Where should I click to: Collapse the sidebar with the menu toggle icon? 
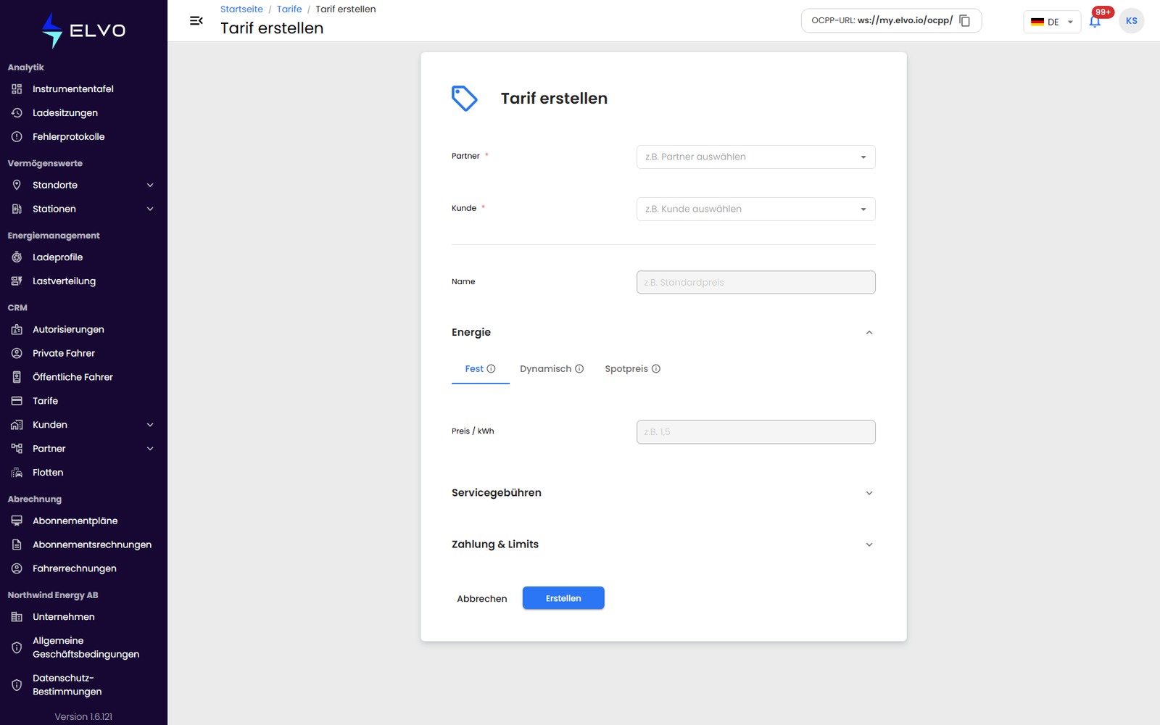pos(196,20)
